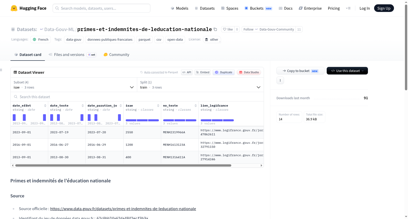Image resolution: width=408 pixels, height=219 pixels.
Task: Sort the date_texte column
Action: [x=83, y=106]
